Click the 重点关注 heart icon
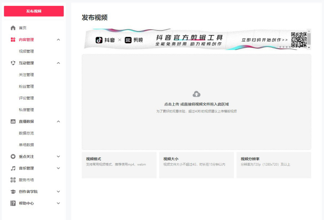324x220 pixels. 13,156
